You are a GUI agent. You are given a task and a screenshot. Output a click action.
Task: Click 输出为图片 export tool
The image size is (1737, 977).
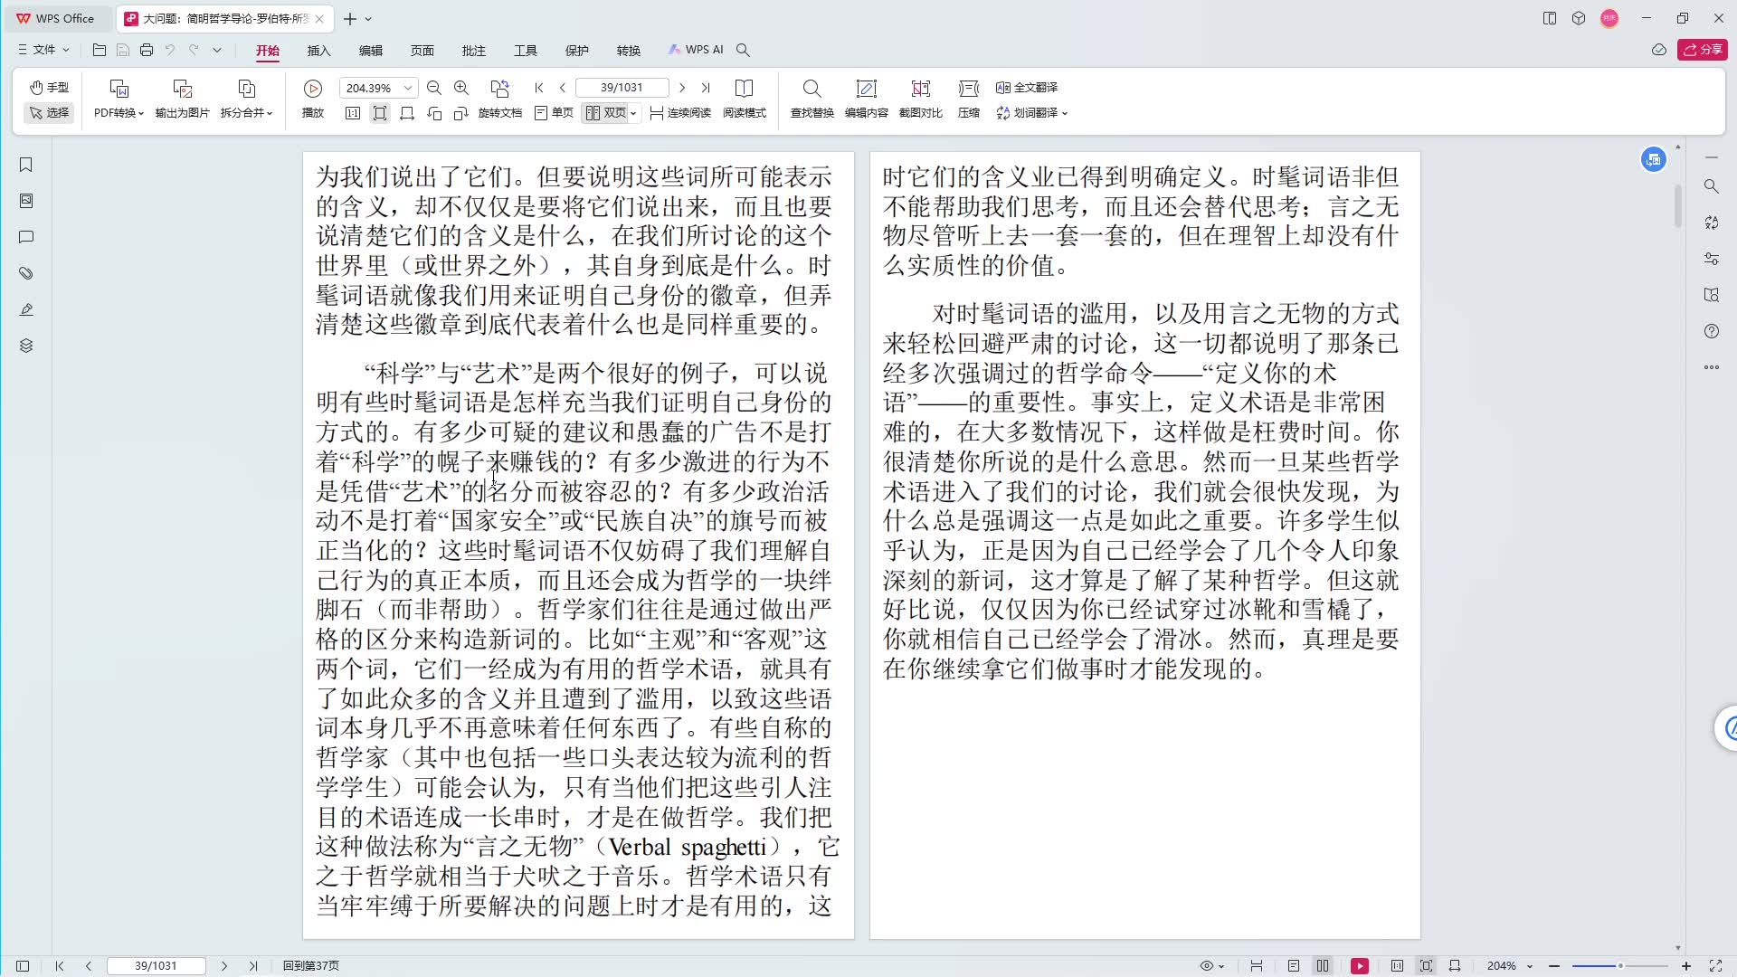tap(182, 99)
